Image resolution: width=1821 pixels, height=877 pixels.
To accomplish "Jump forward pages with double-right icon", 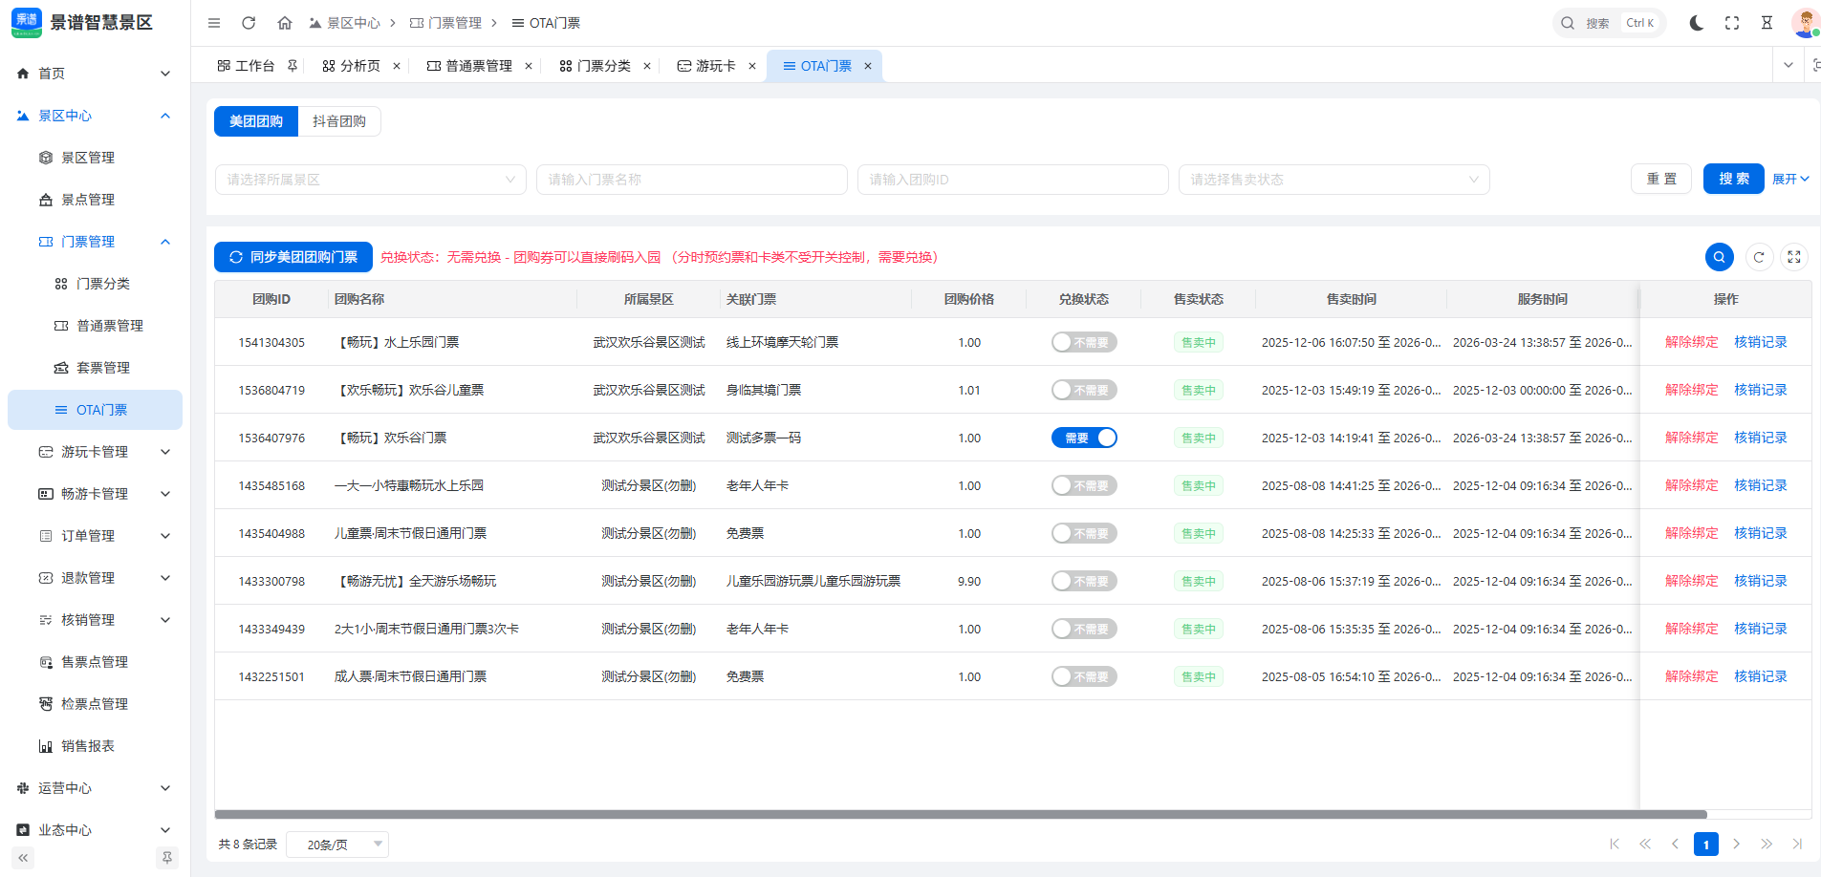I will point(1767,844).
